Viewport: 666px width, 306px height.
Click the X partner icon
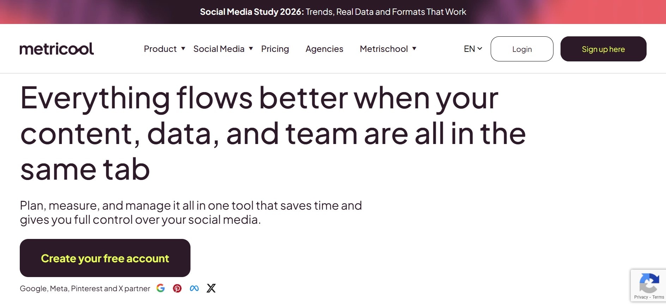211,288
